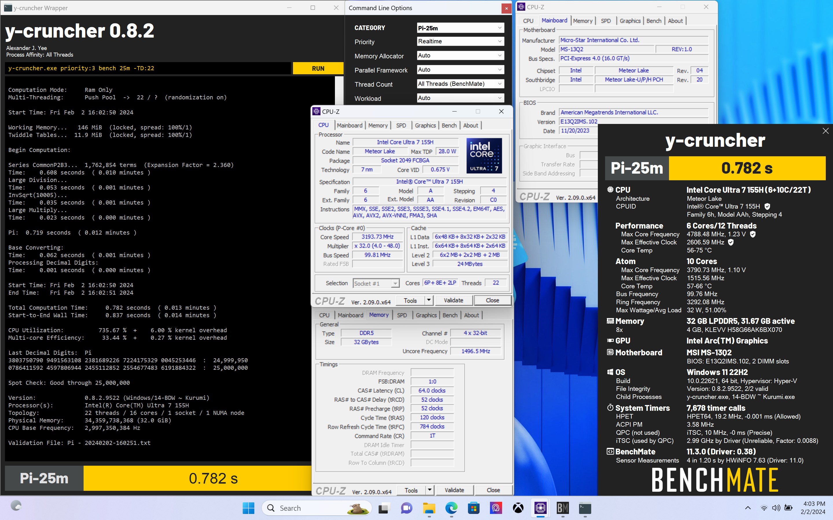Launch the Chat app from taskbar
This screenshot has width=833, height=520.
point(406,508)
